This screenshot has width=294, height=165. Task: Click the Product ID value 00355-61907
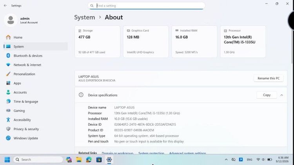tap(134, 130)
